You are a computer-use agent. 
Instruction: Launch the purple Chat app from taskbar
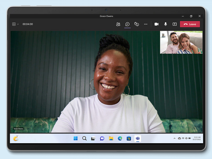[102, 138]
